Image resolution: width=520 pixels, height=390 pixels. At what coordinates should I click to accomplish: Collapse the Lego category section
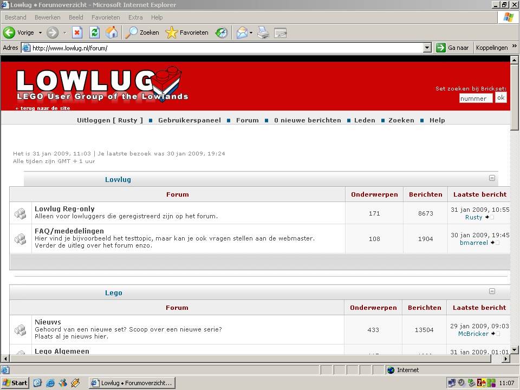coord(492,291)
